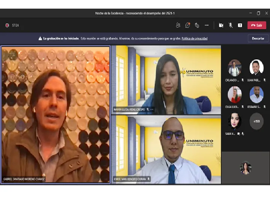Select Jorge Ivan Rengifo Duran video tile
The image size is (270, 198).
(166, 150)
